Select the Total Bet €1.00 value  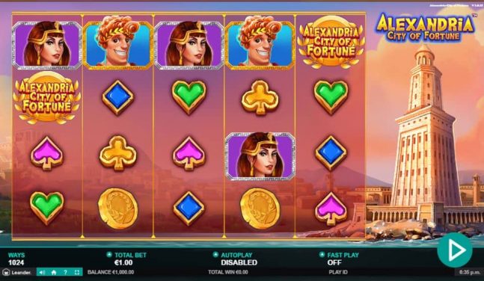(123, 262)
